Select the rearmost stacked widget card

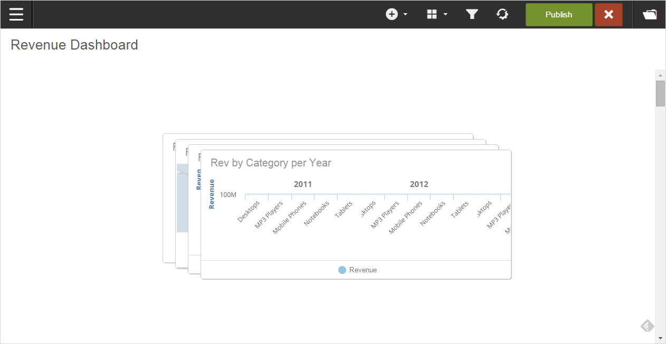pyautogui.click(x=168, y=211)
